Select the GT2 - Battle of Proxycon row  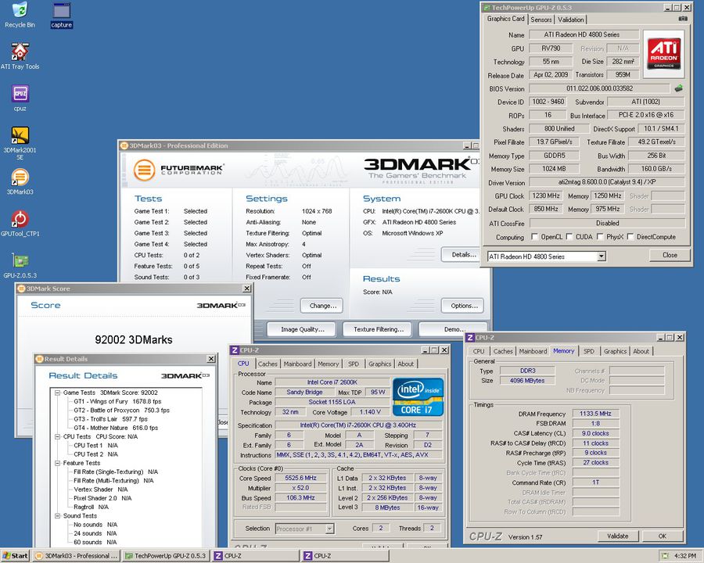122,411
